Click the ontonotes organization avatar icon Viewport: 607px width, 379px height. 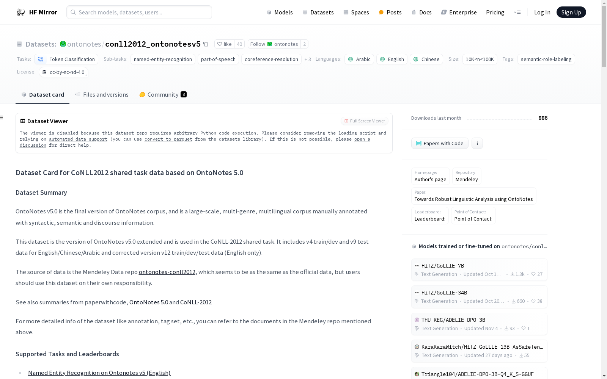coord(63,44)
